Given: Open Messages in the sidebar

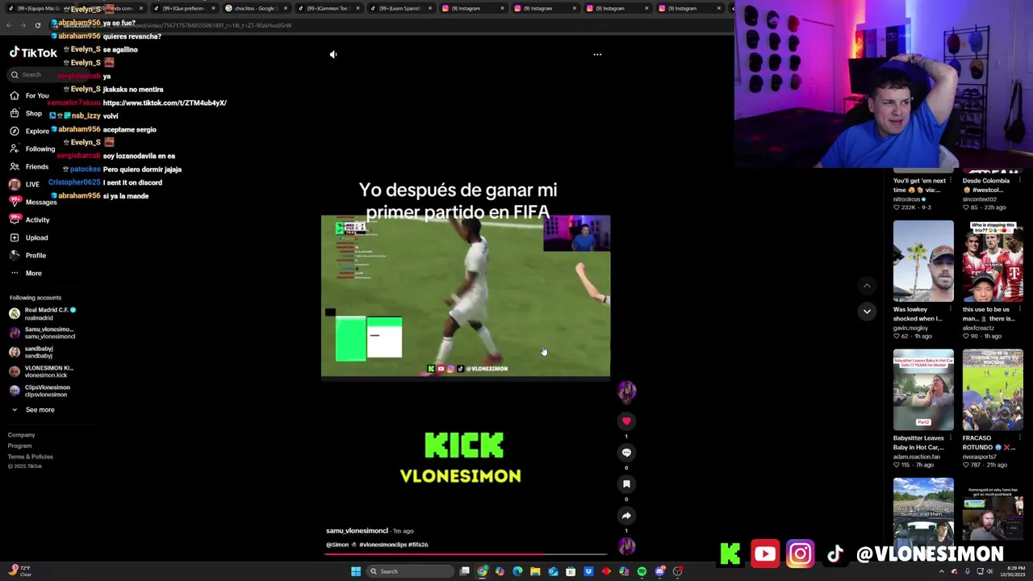Looking at the screenshot, I should click(33, 202).
